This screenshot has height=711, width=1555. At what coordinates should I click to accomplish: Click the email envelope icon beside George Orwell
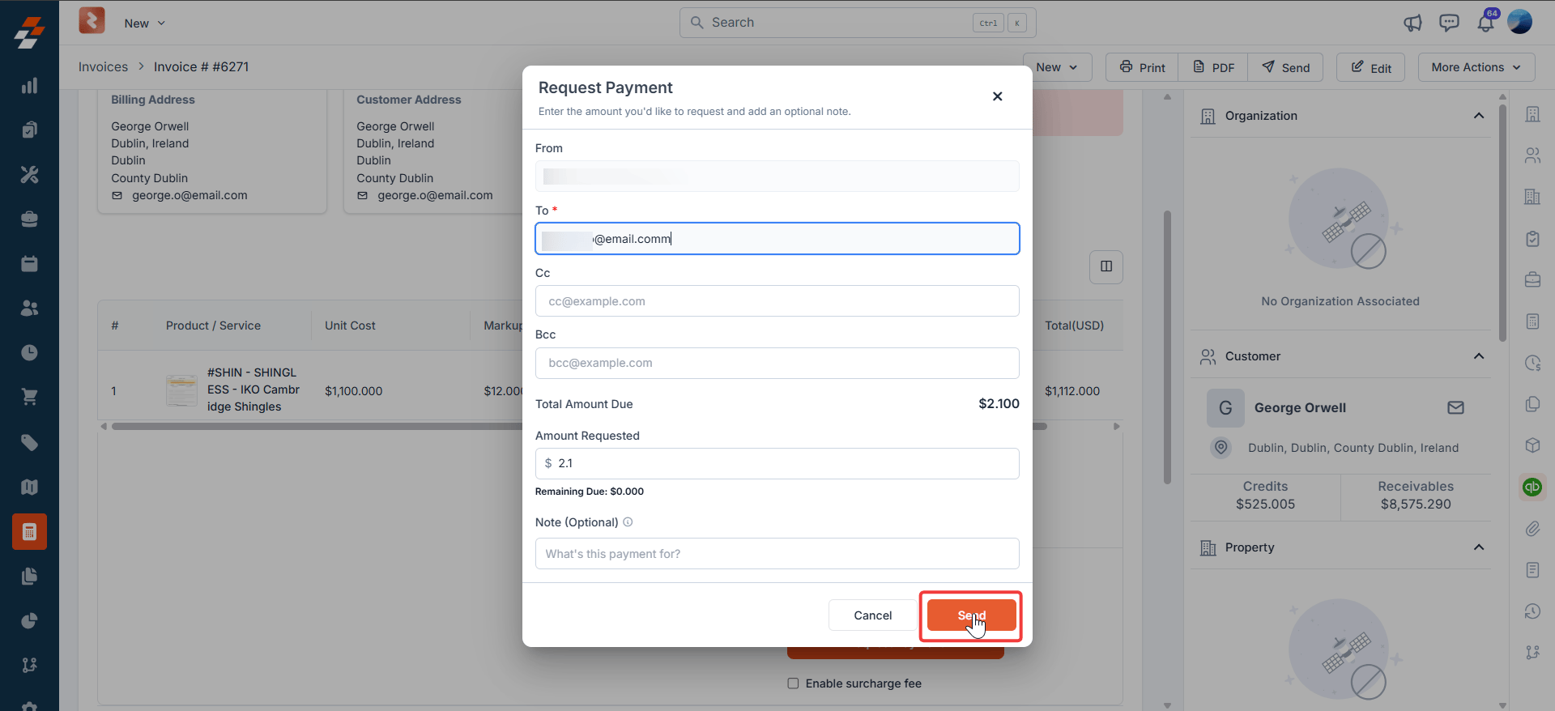tap(1455, 407)
